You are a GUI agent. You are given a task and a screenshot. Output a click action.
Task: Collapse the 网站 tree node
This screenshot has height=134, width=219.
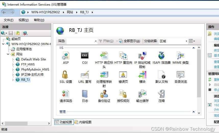point(8,54)
